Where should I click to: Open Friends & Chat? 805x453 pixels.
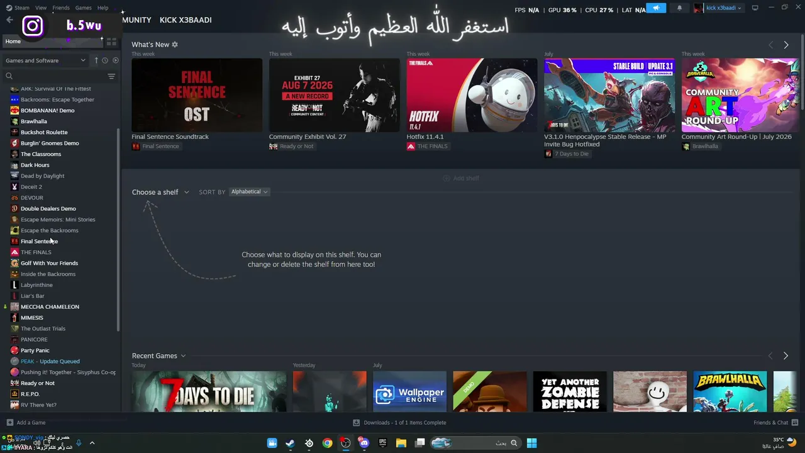775,423
